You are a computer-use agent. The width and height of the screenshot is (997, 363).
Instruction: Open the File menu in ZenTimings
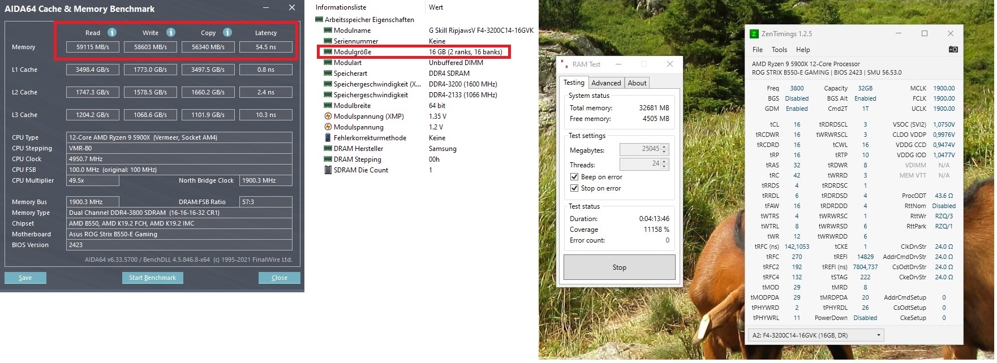758,50
